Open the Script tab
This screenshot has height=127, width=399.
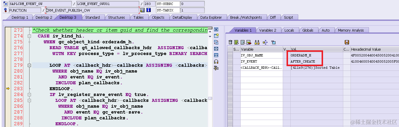tap(288, 17)
